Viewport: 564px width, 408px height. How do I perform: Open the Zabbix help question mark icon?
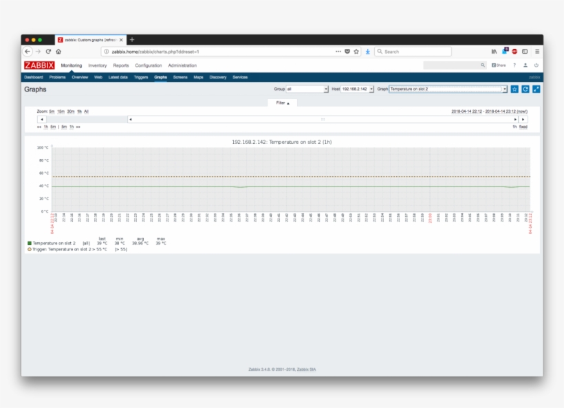tap(514, 65)
